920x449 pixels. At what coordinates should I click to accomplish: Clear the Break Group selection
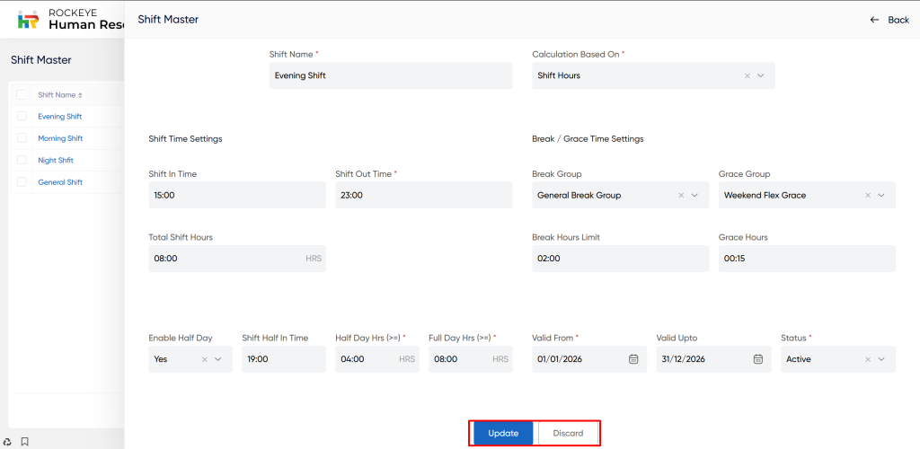pos(681,195)
